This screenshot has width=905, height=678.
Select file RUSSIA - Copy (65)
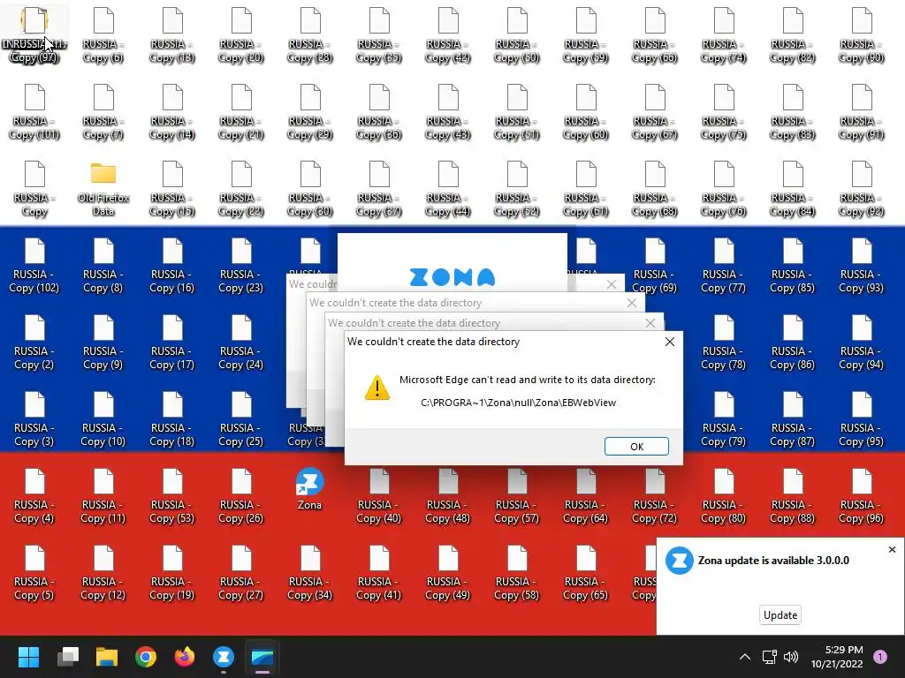click(586, 572)
